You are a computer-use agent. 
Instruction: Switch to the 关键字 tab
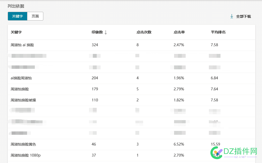click(17, 16)
